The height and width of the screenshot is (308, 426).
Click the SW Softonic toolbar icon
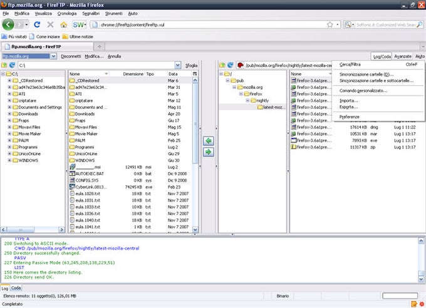[79, 24]
